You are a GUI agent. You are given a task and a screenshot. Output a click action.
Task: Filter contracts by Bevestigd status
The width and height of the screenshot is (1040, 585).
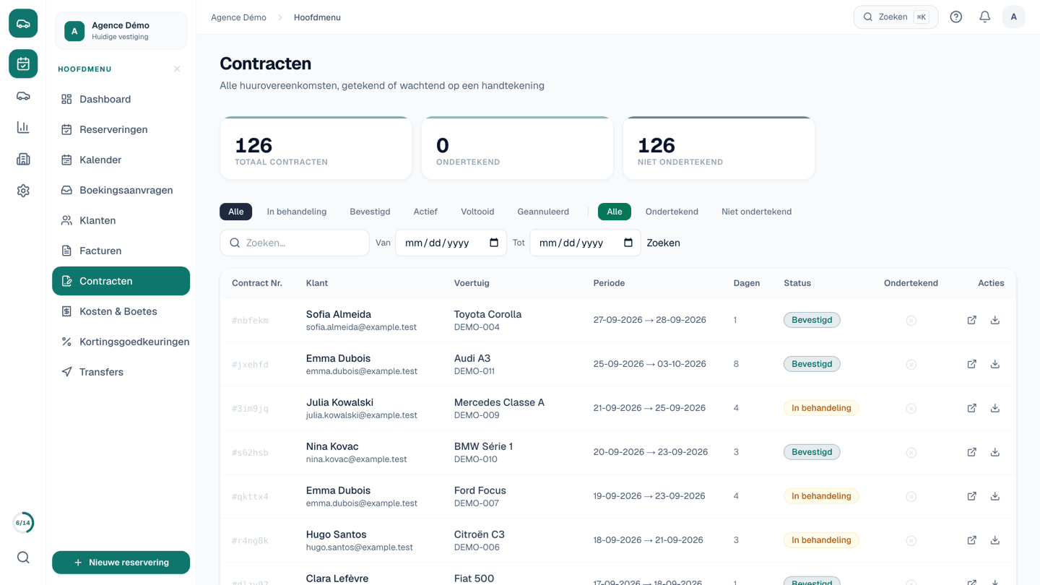click(370, 212)
